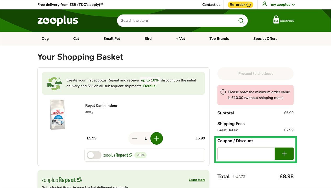Open the Dog category menu
This screenshot has height=188, width=335.
[x=45, y=38]
